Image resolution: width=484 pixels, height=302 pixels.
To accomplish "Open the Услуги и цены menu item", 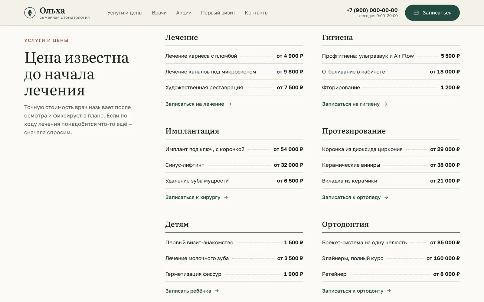I will point(125,13).
